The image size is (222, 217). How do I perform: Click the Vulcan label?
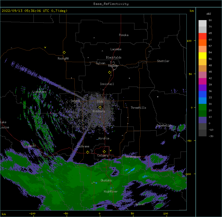point(140,204)
